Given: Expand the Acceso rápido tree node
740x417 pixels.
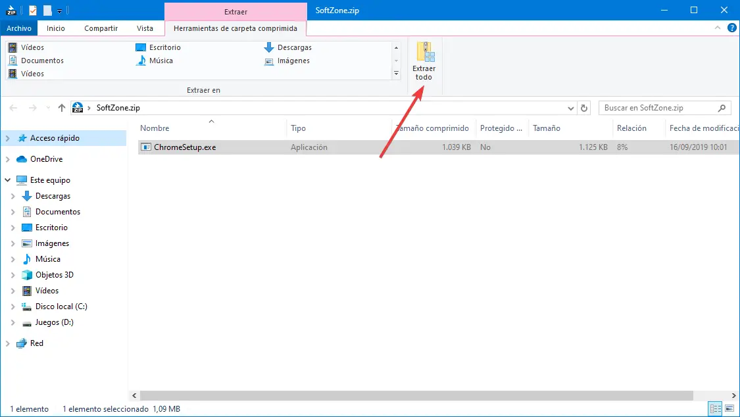Looking at the screenshot, I should pyautogui.click(x=7, y=138).
